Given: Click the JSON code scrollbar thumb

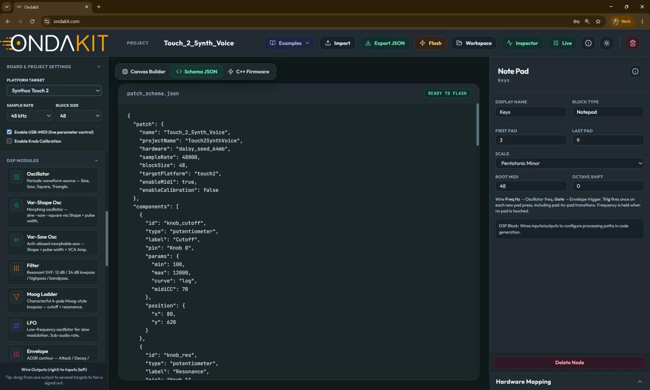Looking at the screenshot, I should (x=477, y=124).
